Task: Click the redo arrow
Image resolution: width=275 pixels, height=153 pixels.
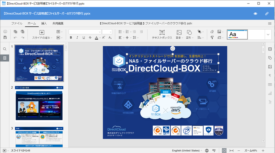Action: tap(22, 37)
